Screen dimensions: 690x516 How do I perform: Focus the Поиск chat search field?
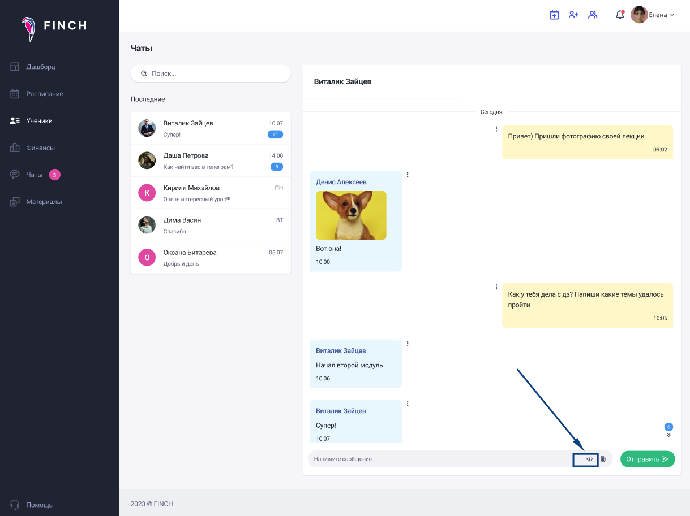point(215,73)
